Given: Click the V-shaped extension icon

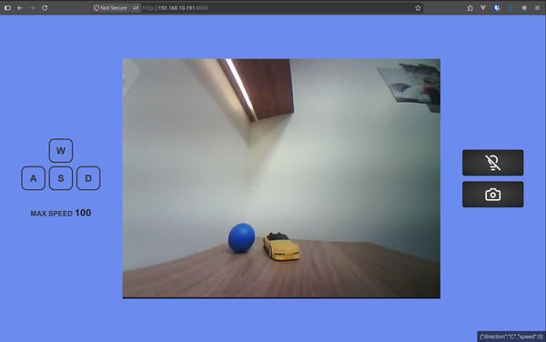Looking at the screenshot, I should [483, 7].
